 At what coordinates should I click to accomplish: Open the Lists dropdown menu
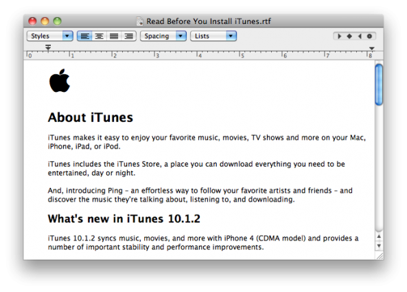coord(213,36)
